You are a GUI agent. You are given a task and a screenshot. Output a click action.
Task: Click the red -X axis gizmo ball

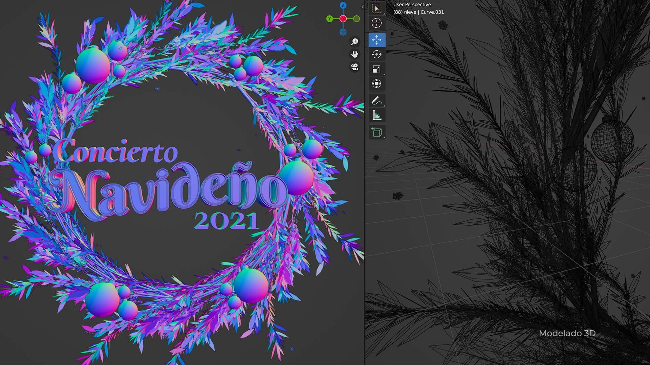click(343, 19)
